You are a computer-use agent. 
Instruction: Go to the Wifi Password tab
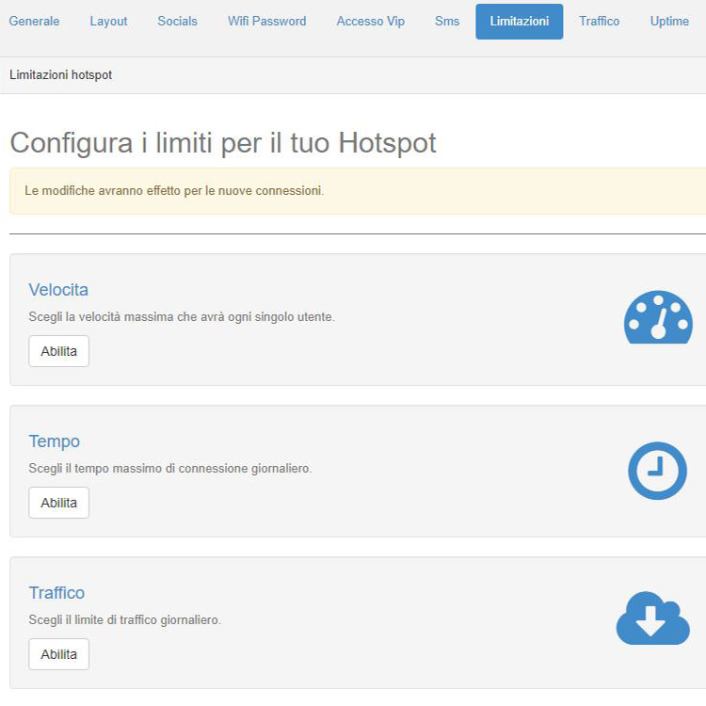click(267, 21)
